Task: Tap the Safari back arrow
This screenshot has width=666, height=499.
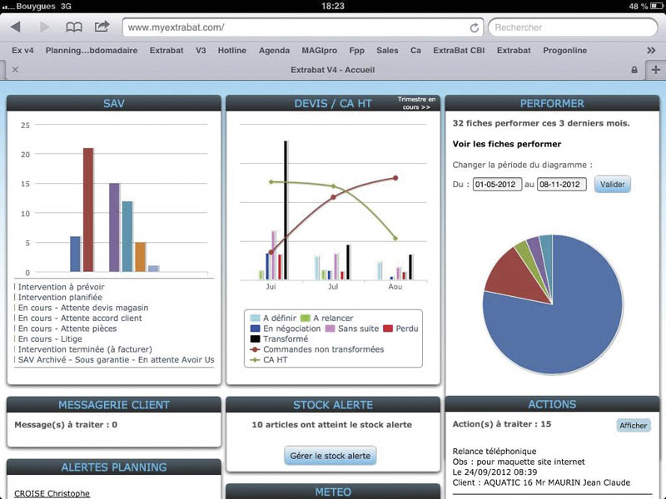Action: coord(16,27)
